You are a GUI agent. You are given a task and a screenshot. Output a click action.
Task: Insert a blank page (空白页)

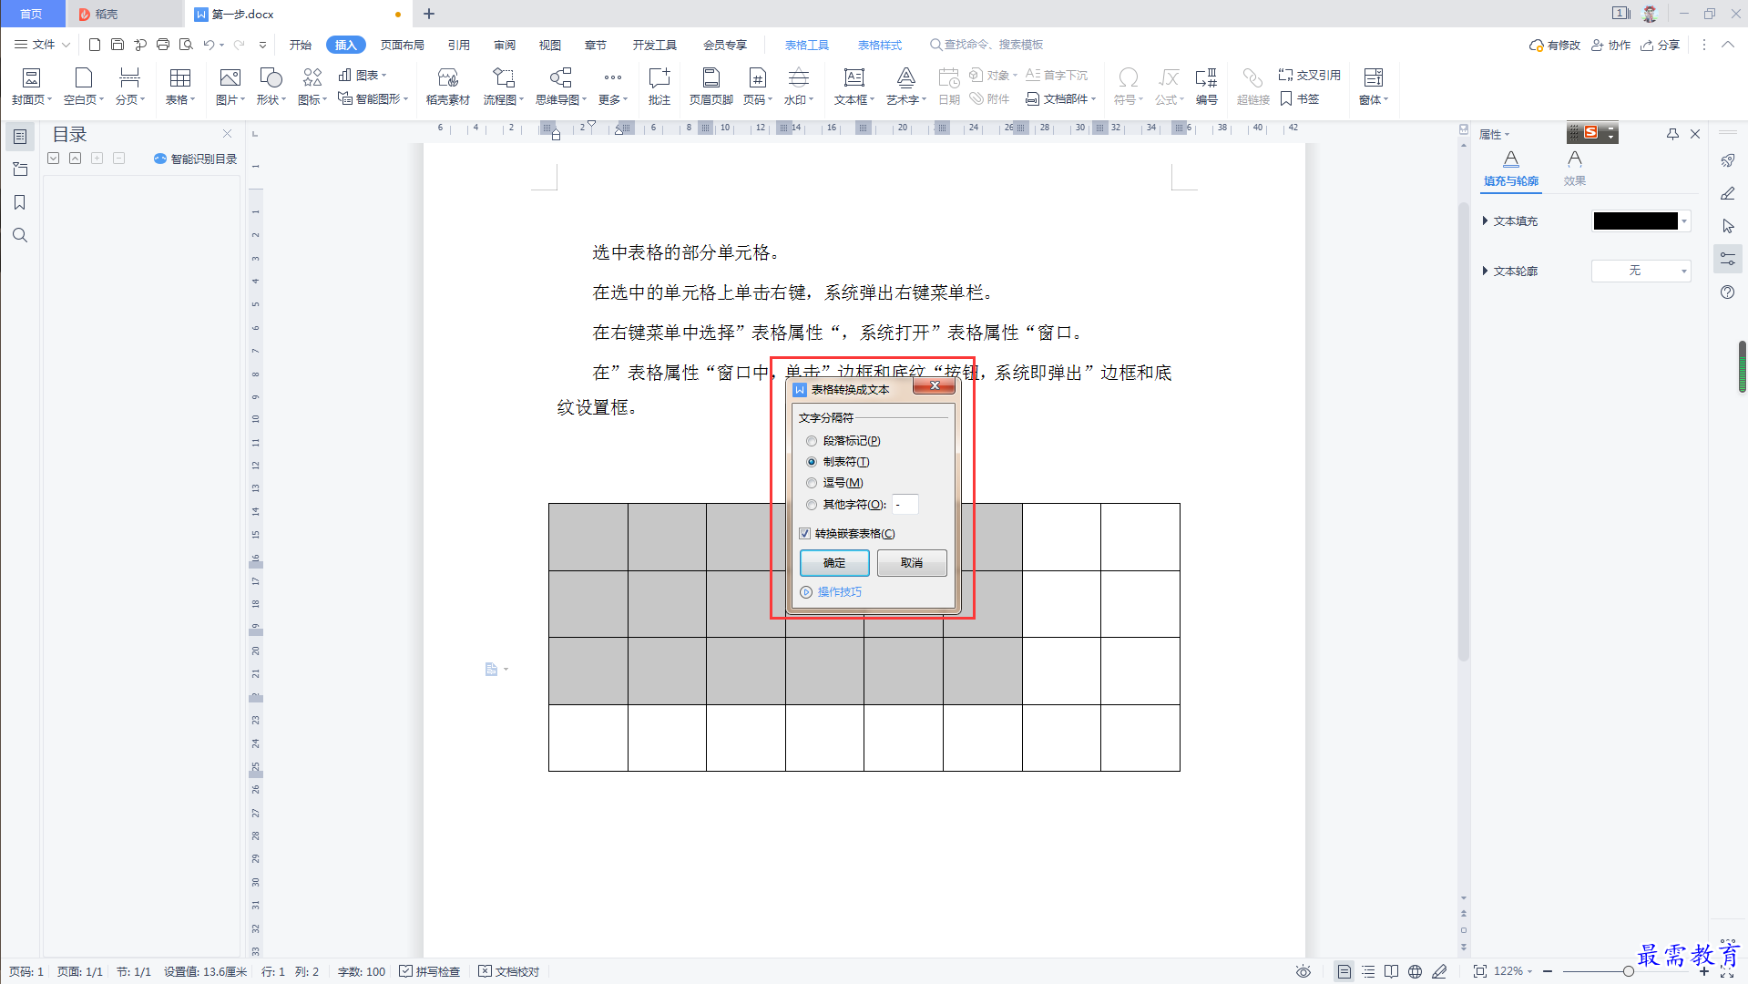click(x=84, y=87)
